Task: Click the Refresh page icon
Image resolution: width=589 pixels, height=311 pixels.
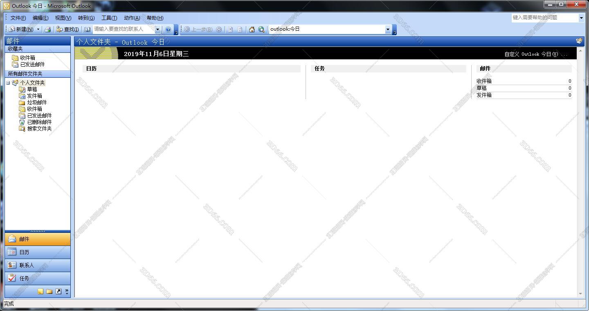Action: (x=240, y=29)
